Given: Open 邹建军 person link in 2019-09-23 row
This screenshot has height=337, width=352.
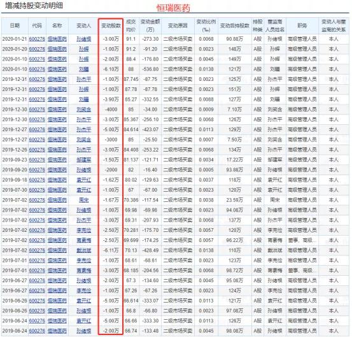Looking at the screenshot, I should tap(84, 160).
